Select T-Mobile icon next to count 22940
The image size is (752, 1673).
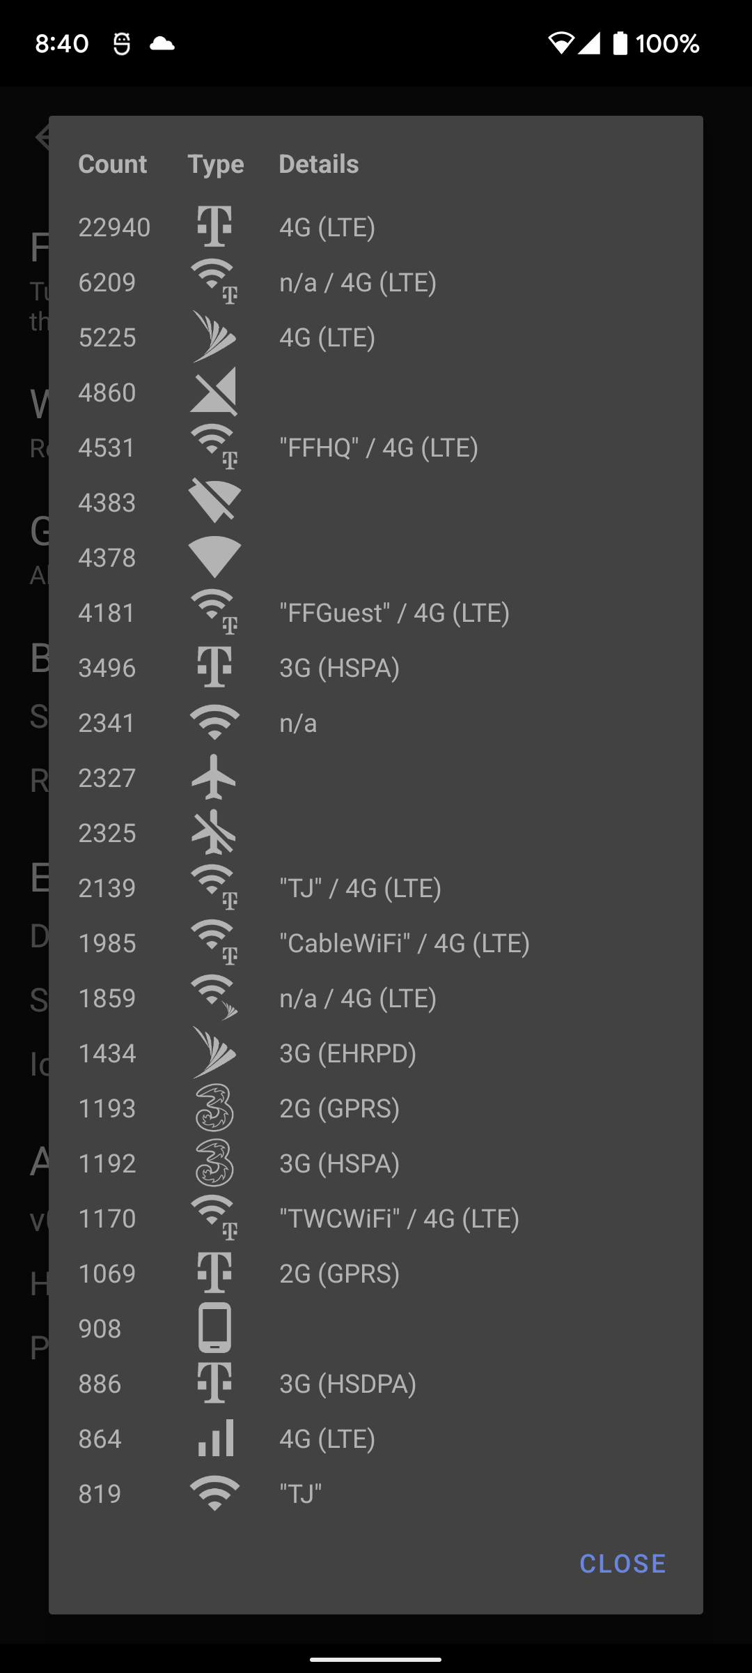[214, 227]
